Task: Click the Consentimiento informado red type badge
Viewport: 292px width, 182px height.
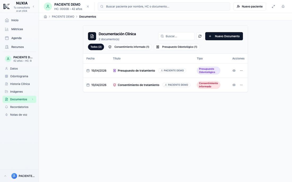Action: click(208, 85)
